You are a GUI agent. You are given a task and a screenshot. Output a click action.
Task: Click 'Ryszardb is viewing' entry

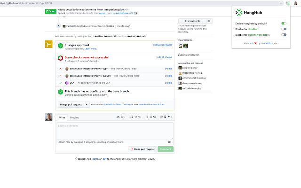click(190, 73)
